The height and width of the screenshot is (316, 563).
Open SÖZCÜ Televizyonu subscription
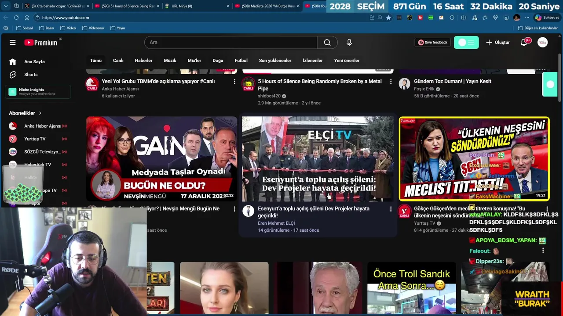[x=38, y=151]
